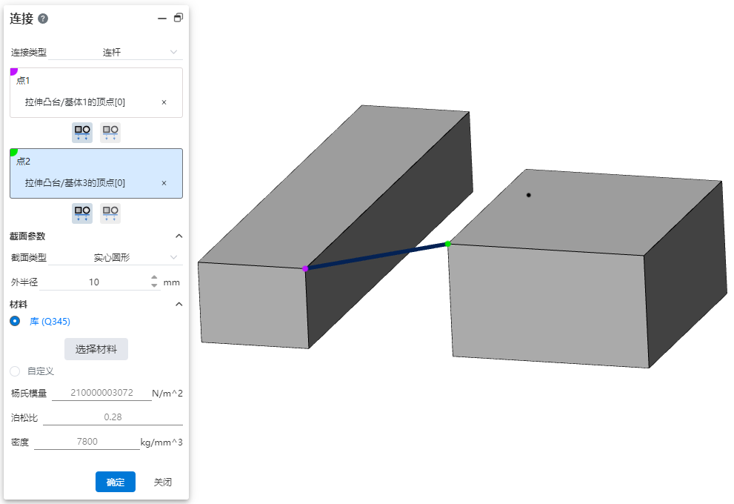Collapse the 材料 section
Viewport: 734px width, 504px height.
tap(178, 304)
